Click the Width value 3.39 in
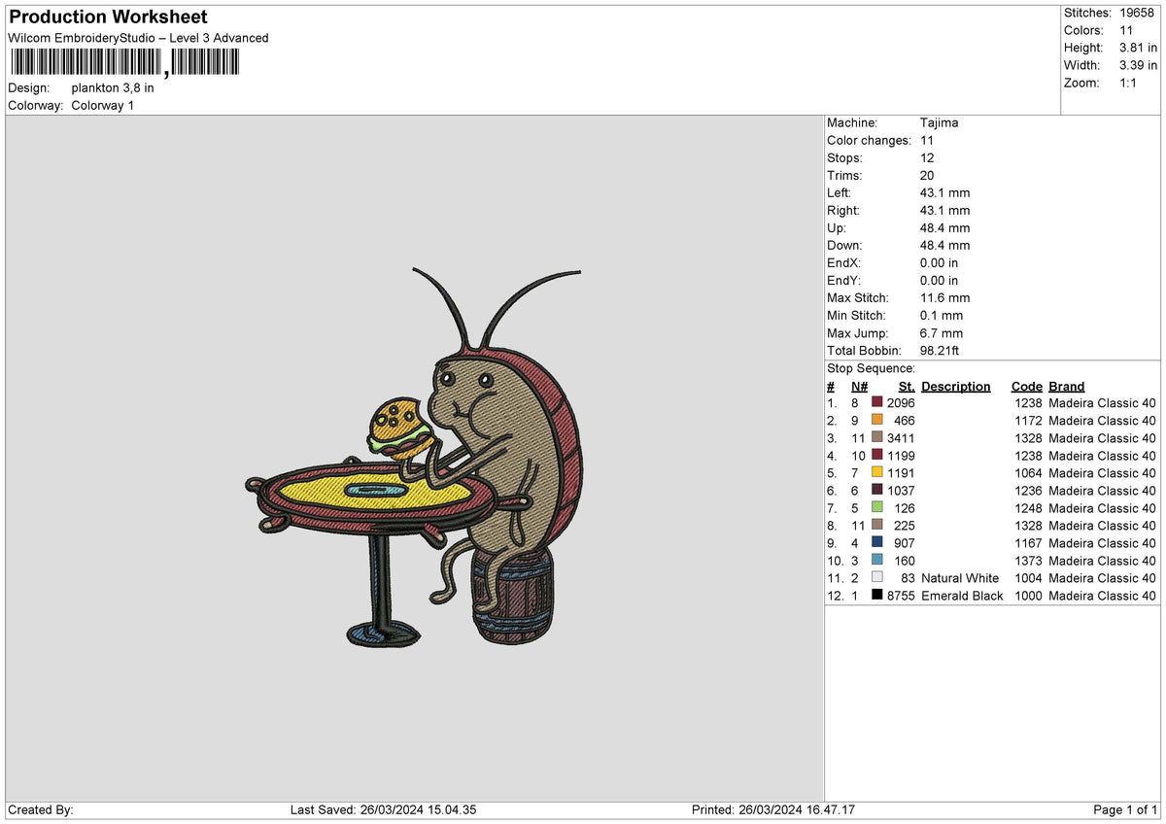Image resolution: width=1166 pixels, height=824 pixels. click(1138, 65)
